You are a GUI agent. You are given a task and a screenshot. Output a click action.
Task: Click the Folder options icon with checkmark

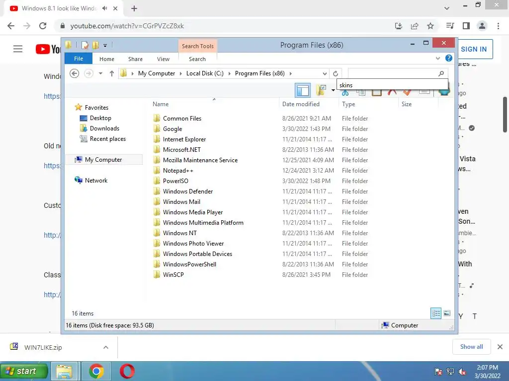(x=322, y=90)
